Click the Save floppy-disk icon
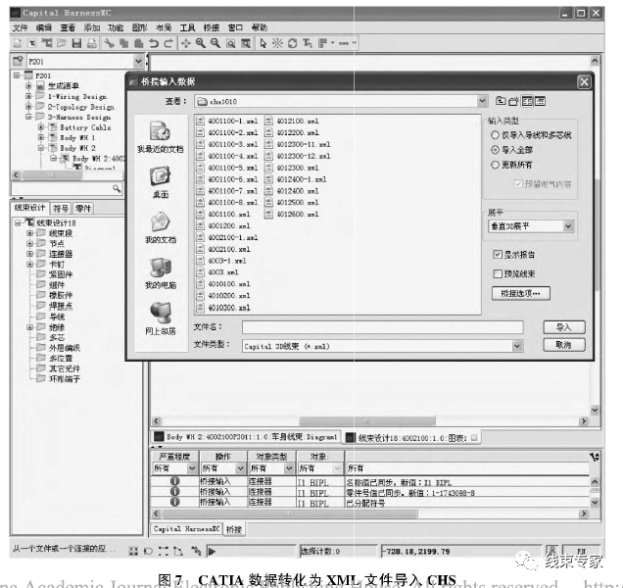Image resolution: width=623 pixels, height=588 pixels. click(x=76, y=43)
